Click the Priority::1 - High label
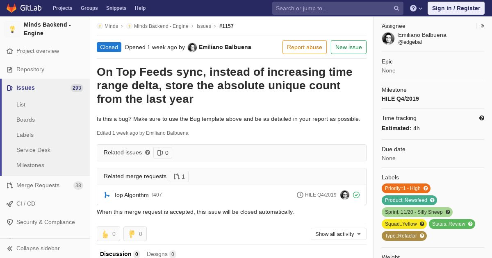This screenshot has width=492, height=258. [406, 188]
